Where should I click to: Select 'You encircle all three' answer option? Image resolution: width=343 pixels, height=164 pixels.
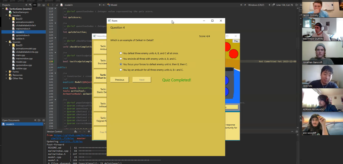tap(121, 59)
